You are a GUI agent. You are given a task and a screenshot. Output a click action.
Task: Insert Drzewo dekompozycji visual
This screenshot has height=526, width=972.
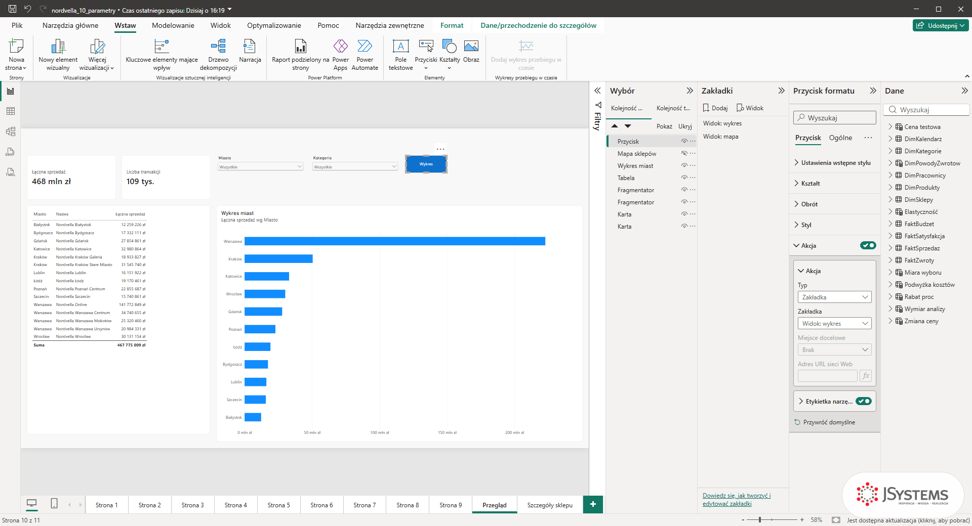[x=218, y=55]
